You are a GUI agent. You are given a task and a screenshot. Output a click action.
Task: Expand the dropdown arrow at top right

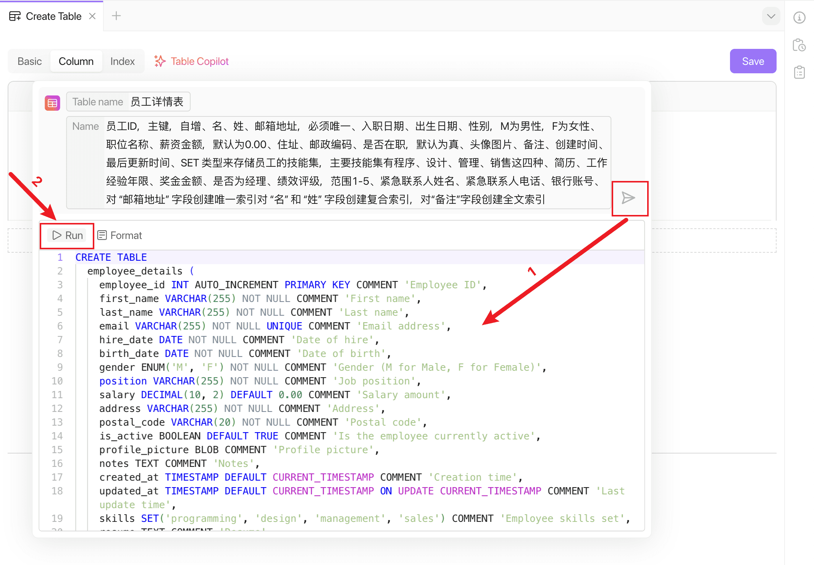coord(771,15)
